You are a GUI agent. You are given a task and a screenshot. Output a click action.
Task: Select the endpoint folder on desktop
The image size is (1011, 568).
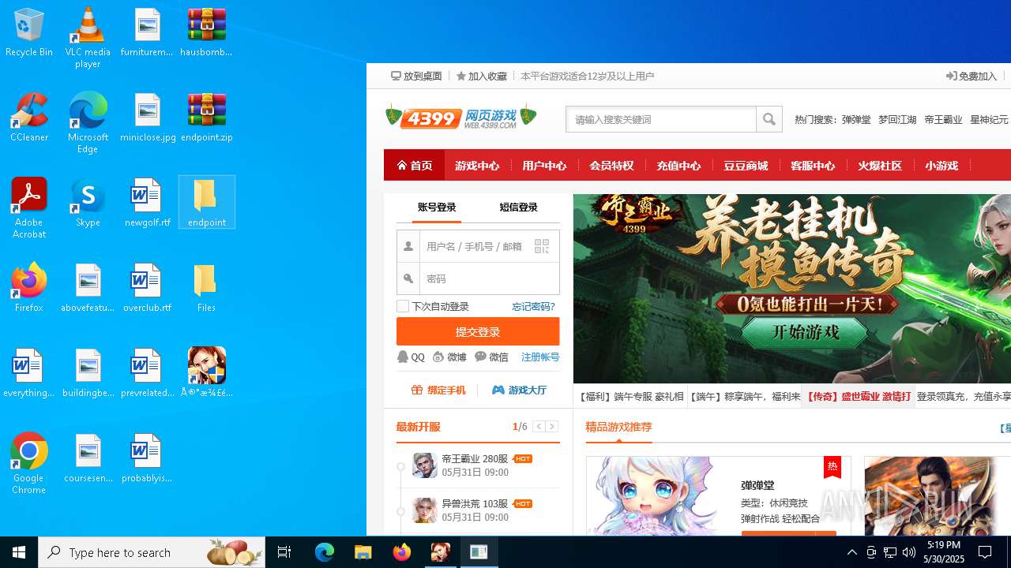click(x=206, y=203)
